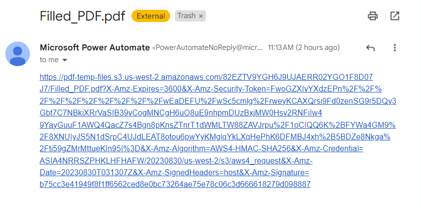This screenshot has width=421, height=208.
Task: Click link line starting with Date=20230830T031307Z
Action: (x=174, y=173)
